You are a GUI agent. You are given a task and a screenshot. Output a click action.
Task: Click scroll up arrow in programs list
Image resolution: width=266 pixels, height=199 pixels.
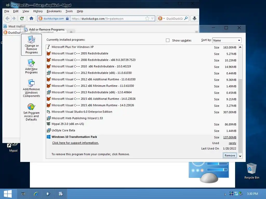[240, 47]
